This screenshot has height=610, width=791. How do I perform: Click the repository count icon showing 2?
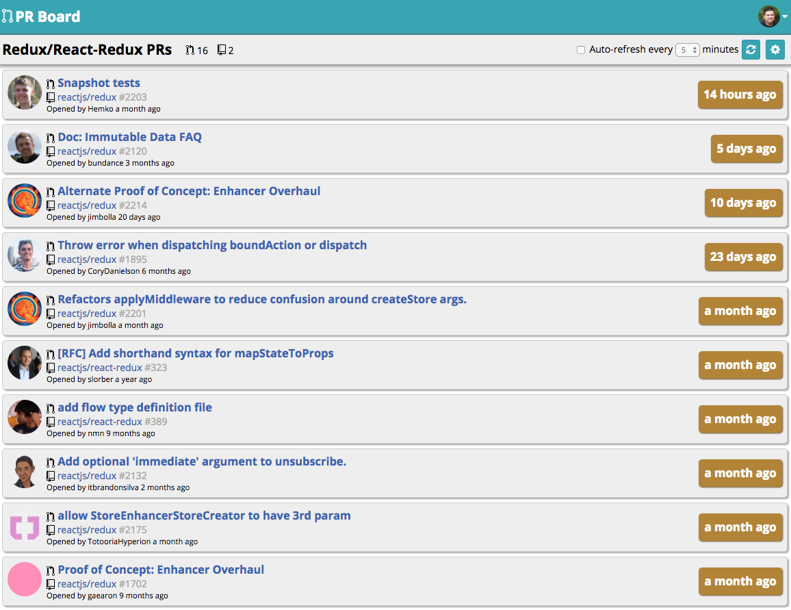(222, 50)
